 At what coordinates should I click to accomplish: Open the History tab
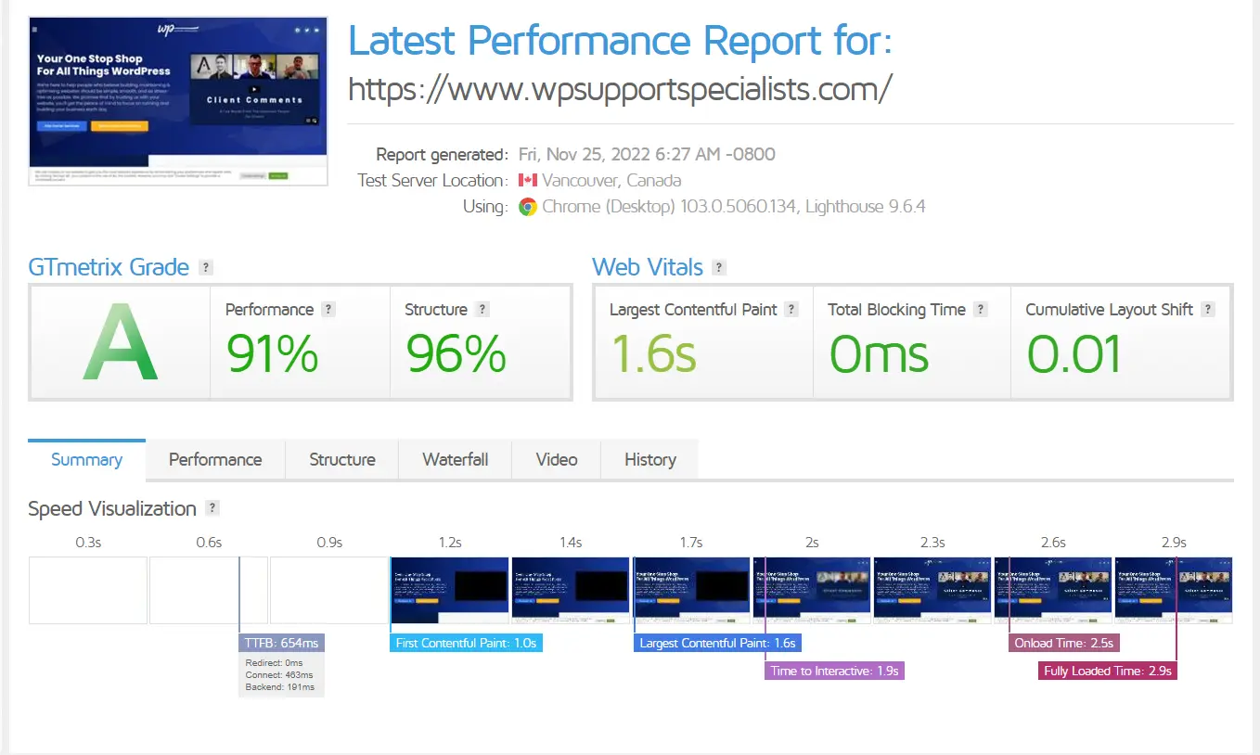[x=649, y=460]
